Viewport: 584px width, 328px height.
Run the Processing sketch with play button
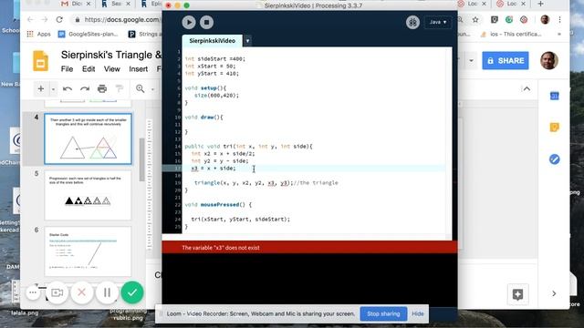coord(189,22)
